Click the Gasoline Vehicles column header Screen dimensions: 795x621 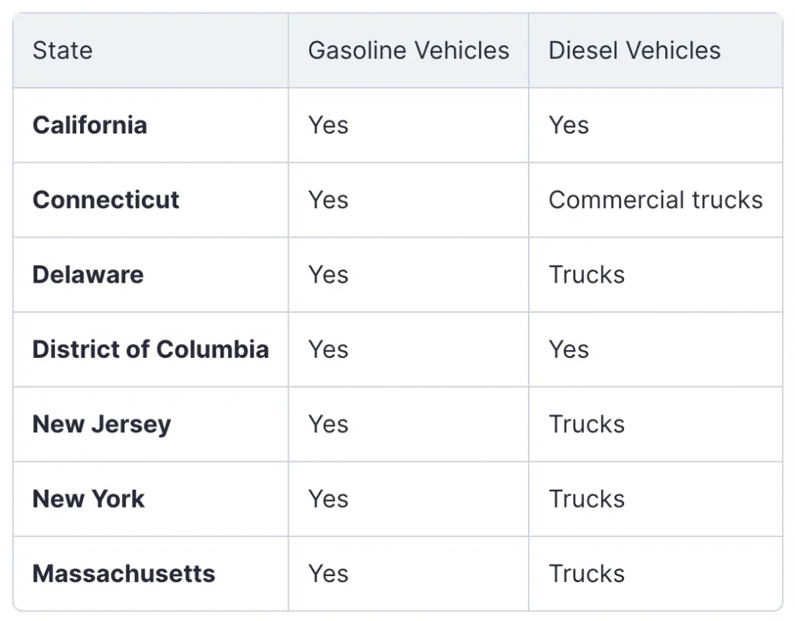pyautogui.click(x=408, y=50)
